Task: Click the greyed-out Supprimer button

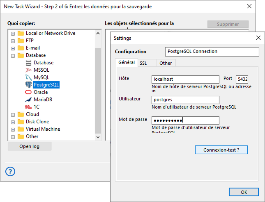Action: pyautogui.click(x=228, y=24)
